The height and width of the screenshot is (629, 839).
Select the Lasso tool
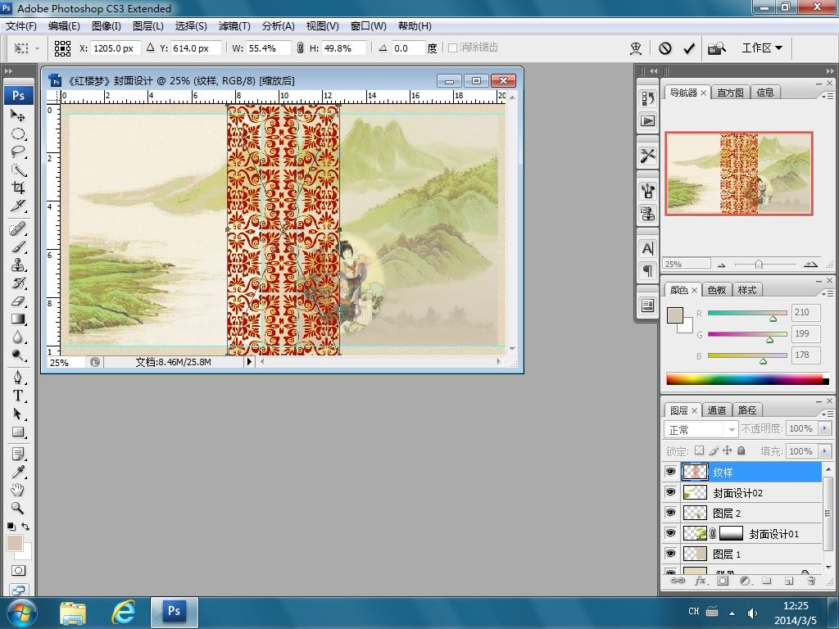[18, 152]
